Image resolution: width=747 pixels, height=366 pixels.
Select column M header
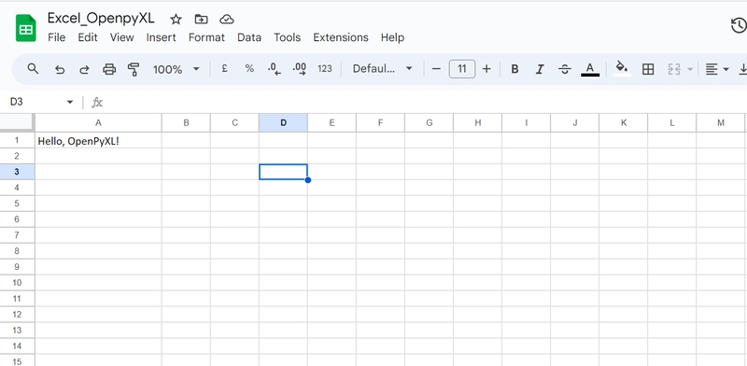pos(720,123)
